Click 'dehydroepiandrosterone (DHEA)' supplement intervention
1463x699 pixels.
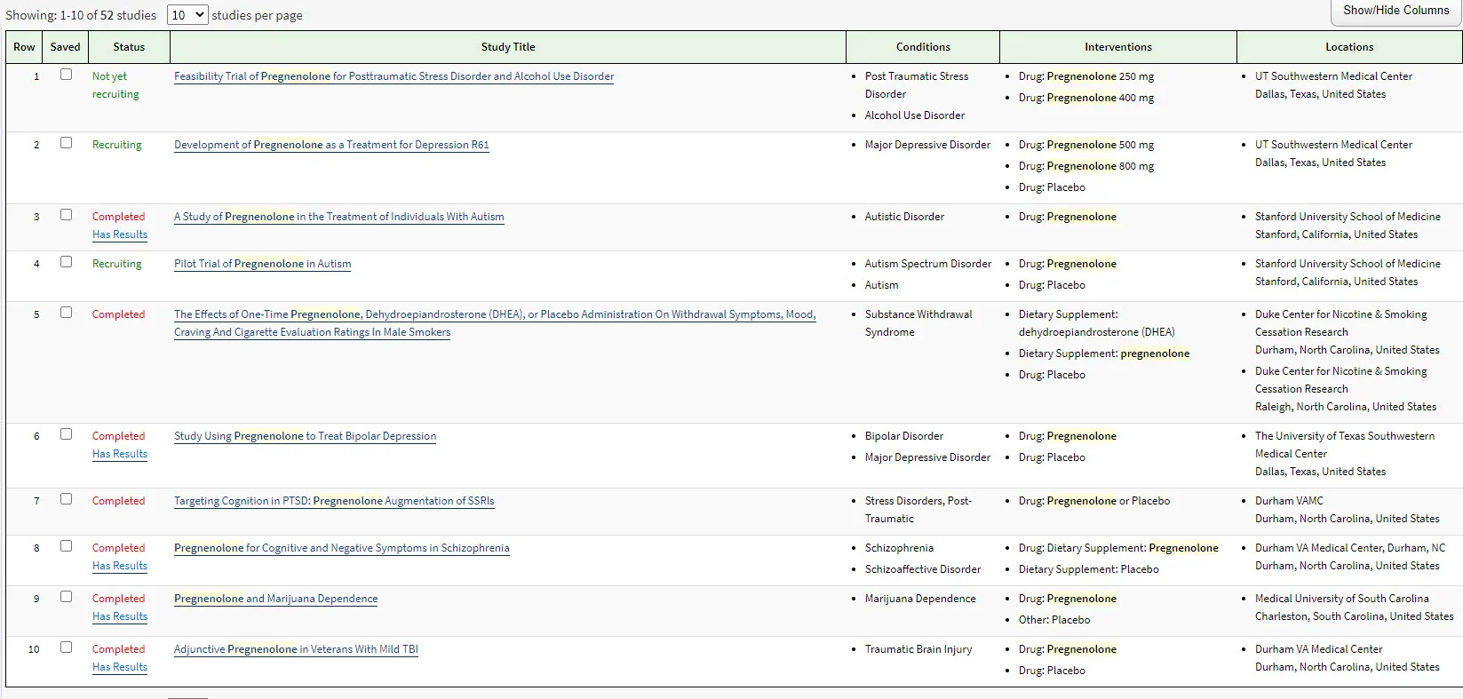[1097, 332]
